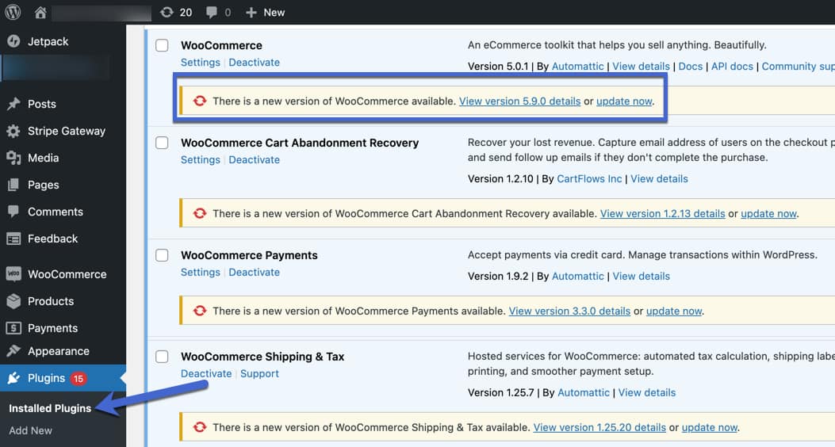Open Automattic author link in Shipping & Tax row

click(x=583, y=393)
